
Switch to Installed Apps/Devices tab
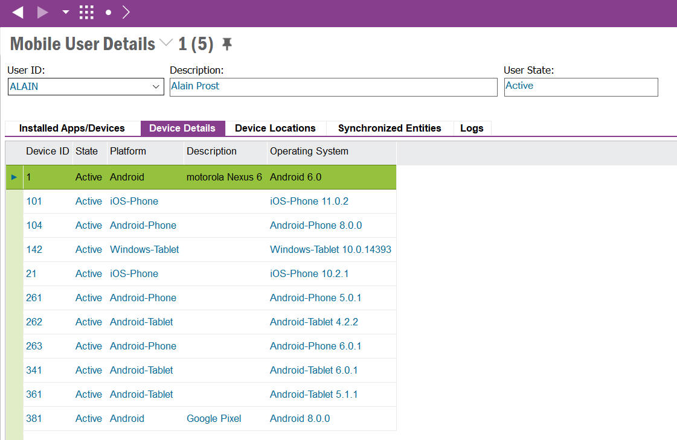point(72,128)
